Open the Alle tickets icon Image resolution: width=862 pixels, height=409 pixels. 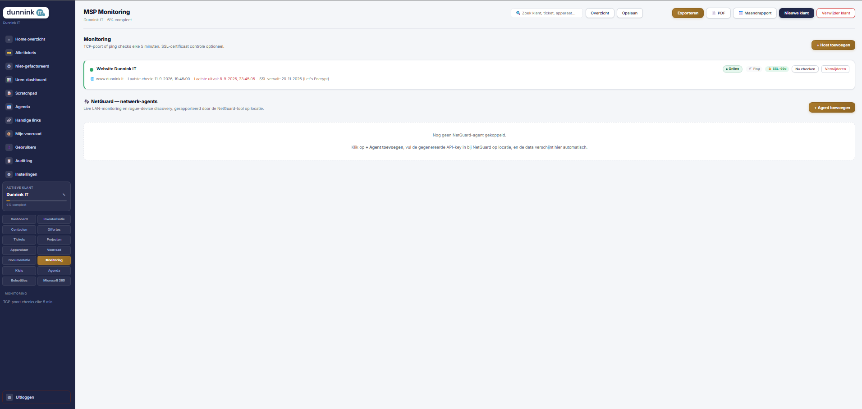click(9, 53)
